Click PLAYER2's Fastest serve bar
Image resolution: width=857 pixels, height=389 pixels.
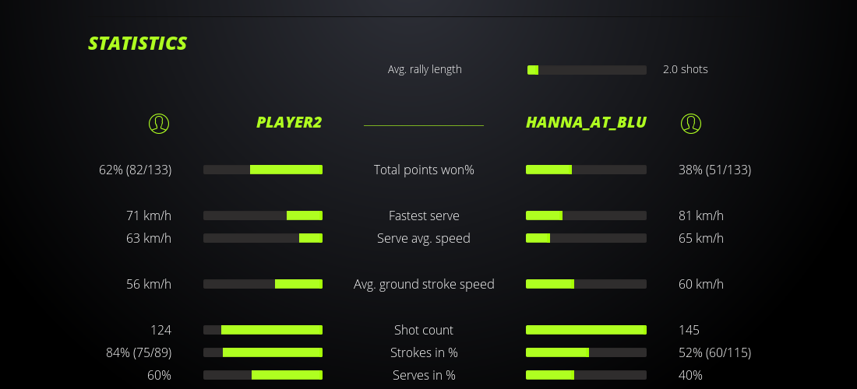[x=263, y=216]
